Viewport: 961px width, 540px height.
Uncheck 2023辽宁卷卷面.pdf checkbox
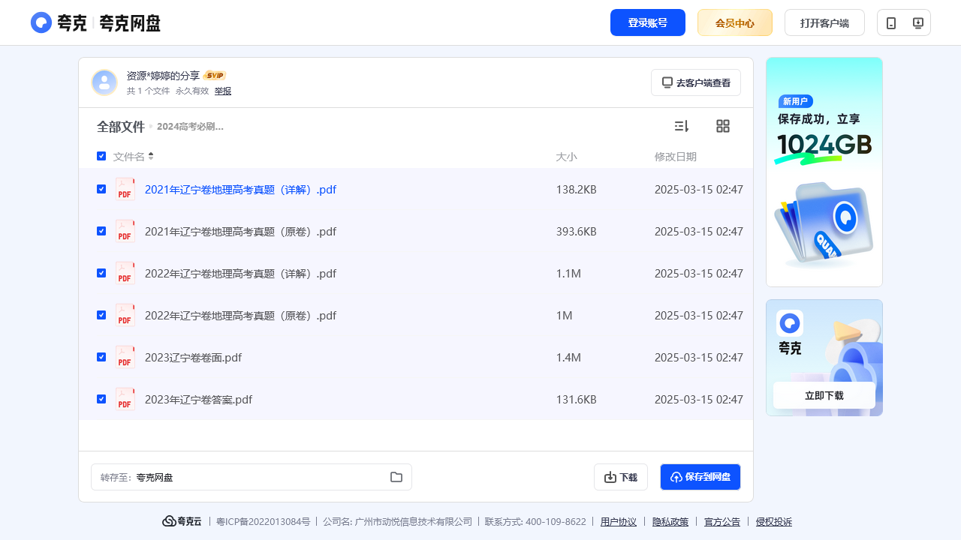pos(101,357)
